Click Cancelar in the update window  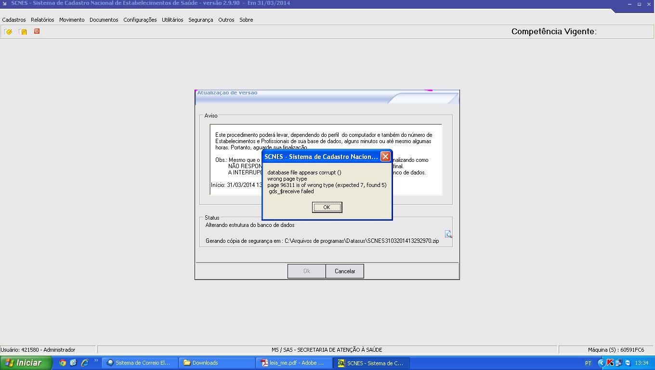coord(345,271)
